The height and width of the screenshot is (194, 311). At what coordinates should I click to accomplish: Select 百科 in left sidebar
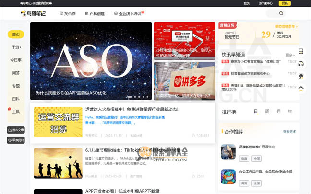click(16, 99)
